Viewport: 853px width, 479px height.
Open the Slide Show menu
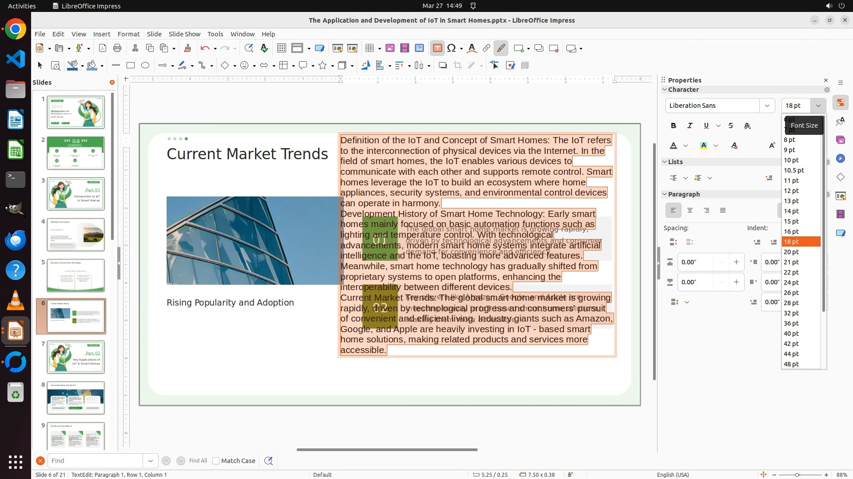[x=184, y=34]
